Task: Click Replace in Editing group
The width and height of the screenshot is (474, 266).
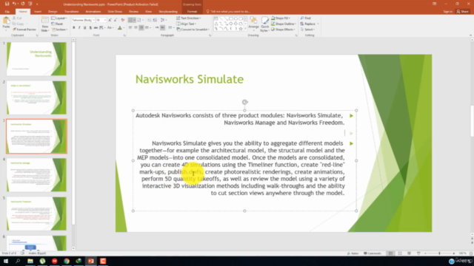Action: tap(309, 24)
